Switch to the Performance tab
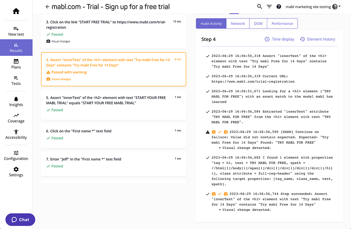Image resolution: width=351 pixels, height=229 pixels. click(x=282, y=24)
